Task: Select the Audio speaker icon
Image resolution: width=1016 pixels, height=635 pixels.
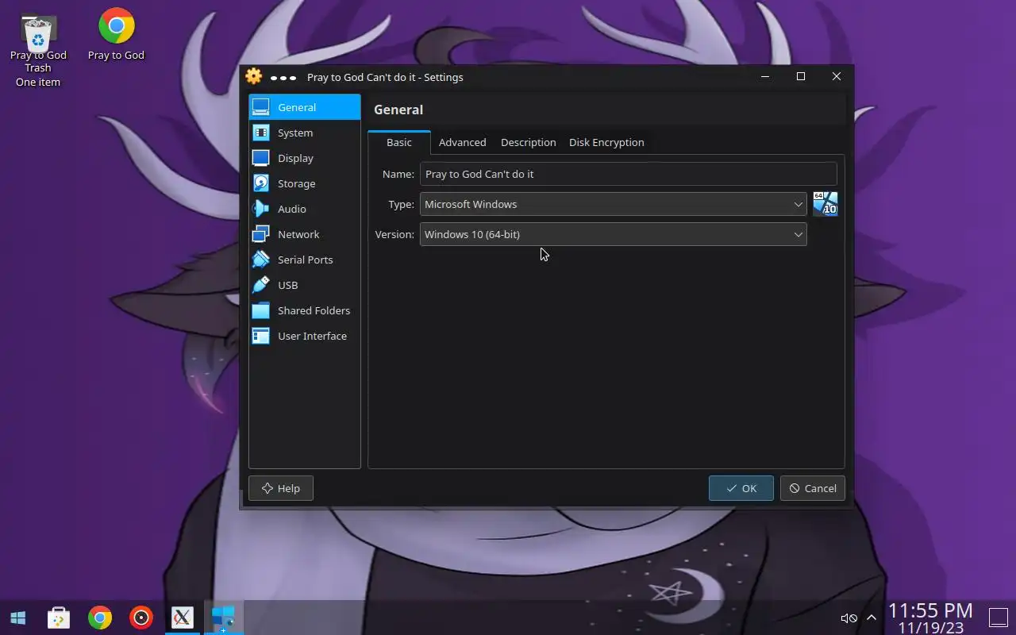Action: (261, 209)
